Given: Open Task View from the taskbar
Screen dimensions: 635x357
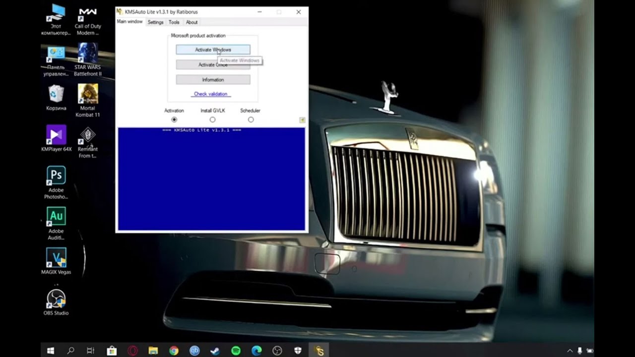Looking at the screenshot, I should point(91,351).
